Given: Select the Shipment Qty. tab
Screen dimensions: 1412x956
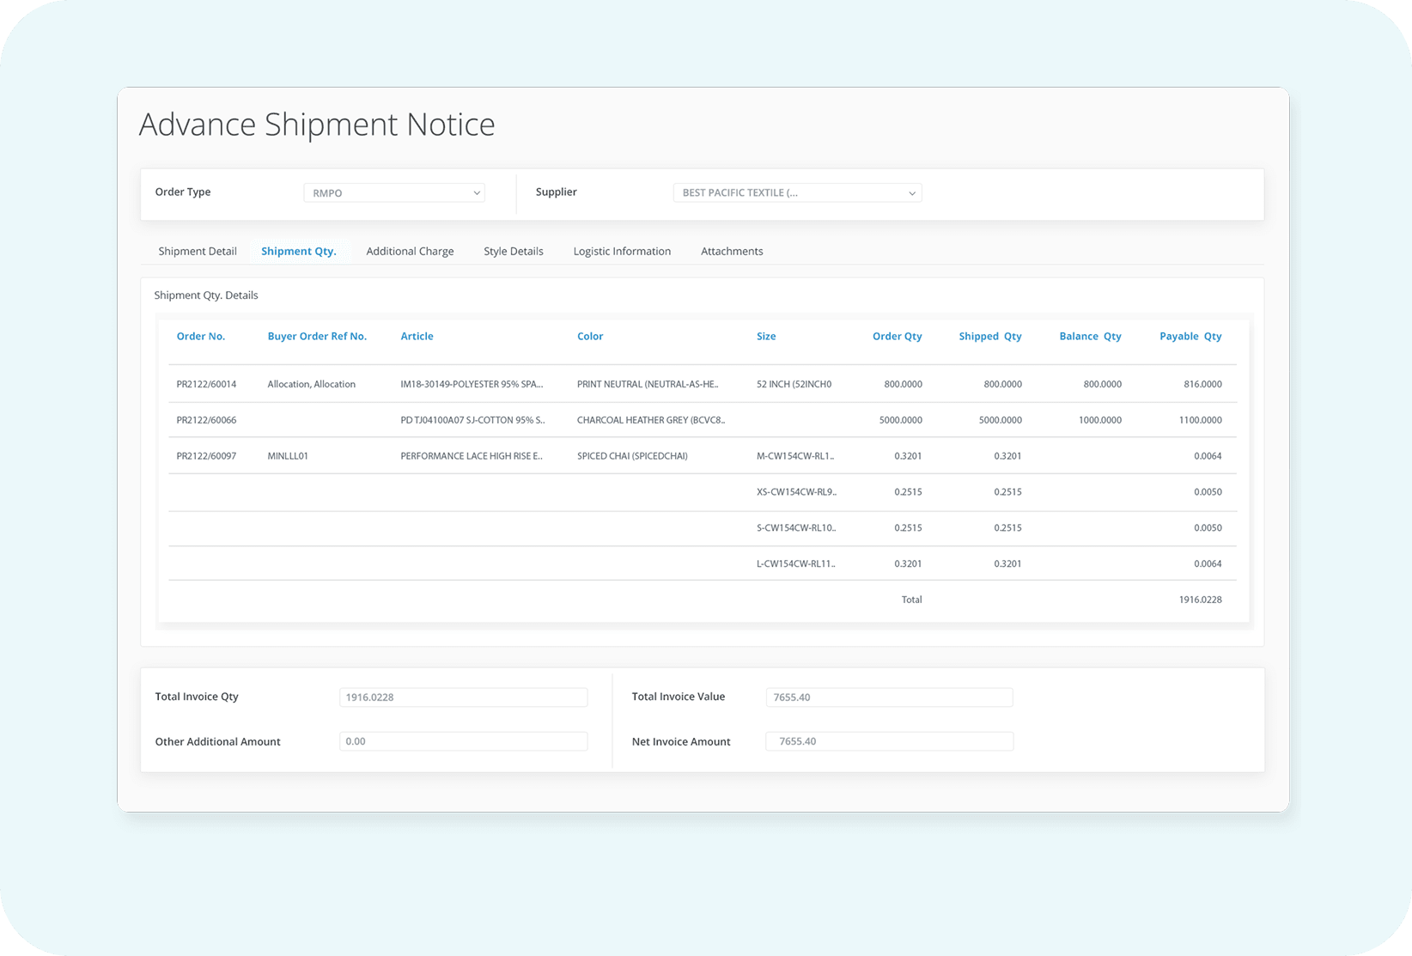Looking at the screenshot, I should (298, 251).
